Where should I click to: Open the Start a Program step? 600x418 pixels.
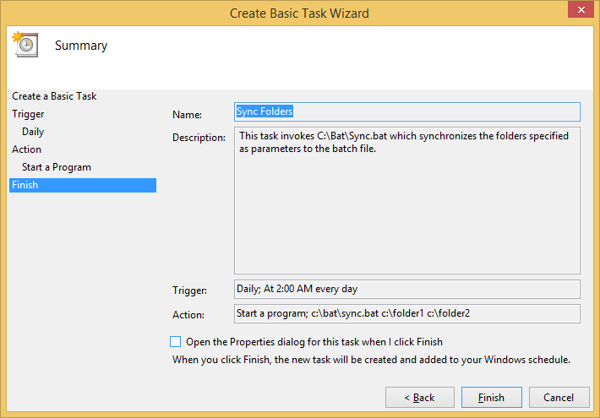click(x=57, y=167)
